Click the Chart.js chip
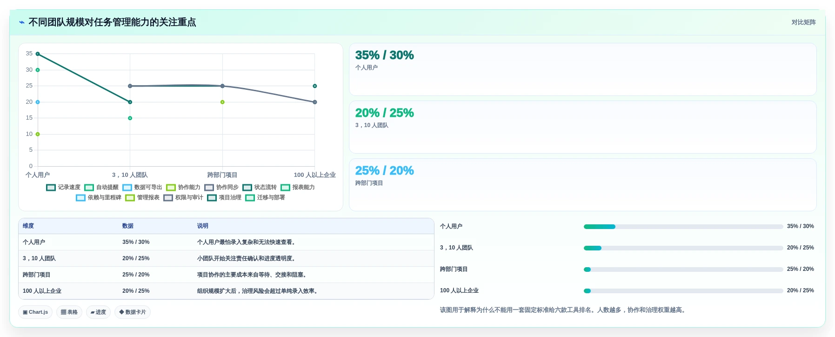Viewport: 835px width, 337px height. [35, 312]
